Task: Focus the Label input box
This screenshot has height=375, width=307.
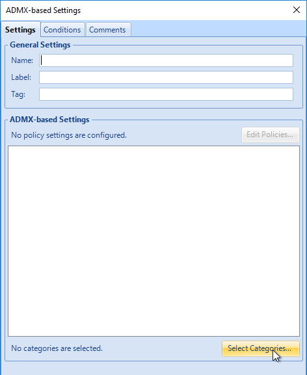Action: (x=166, y=77)
